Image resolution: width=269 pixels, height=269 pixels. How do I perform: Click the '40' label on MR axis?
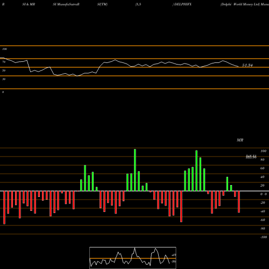263,177
